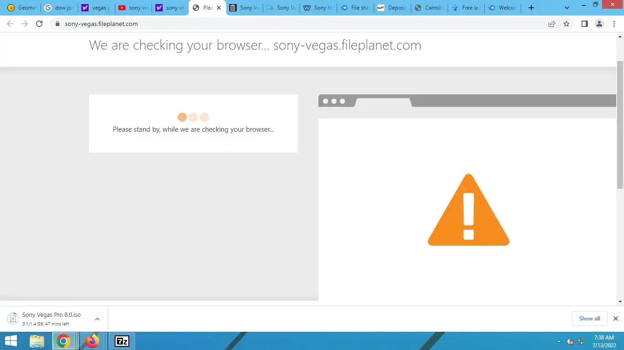Open the browser side panel

pos(584,24)
